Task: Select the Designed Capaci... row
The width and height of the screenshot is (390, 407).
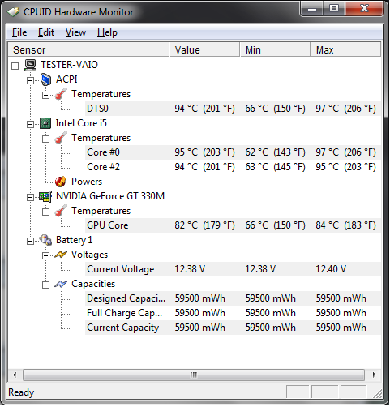Action: pyautogui.click(x=233, y=298)
